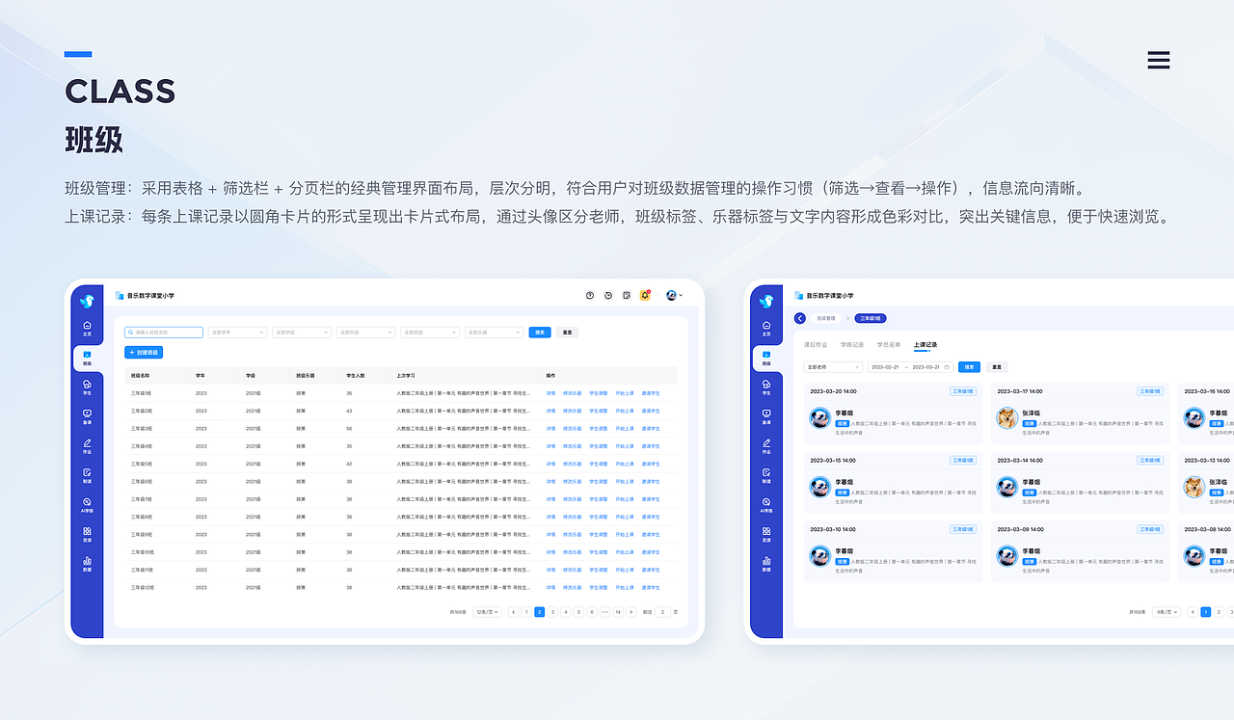Open 9条/页 page size dropdown in right mockup
1234x720 pixels.
[x=1166, y=612]
